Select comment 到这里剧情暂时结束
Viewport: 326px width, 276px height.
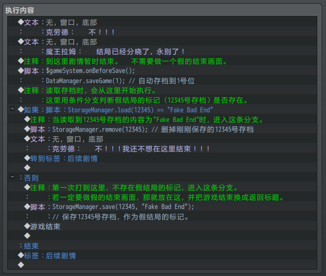(x=162, y=61)
